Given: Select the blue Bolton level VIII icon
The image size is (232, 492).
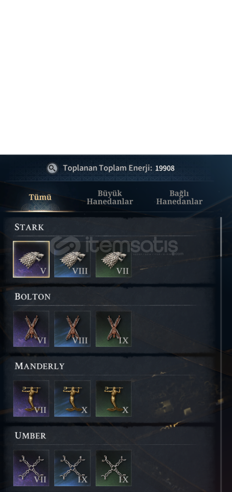Looking at the screenshot, I should click(x=72, y=329).
